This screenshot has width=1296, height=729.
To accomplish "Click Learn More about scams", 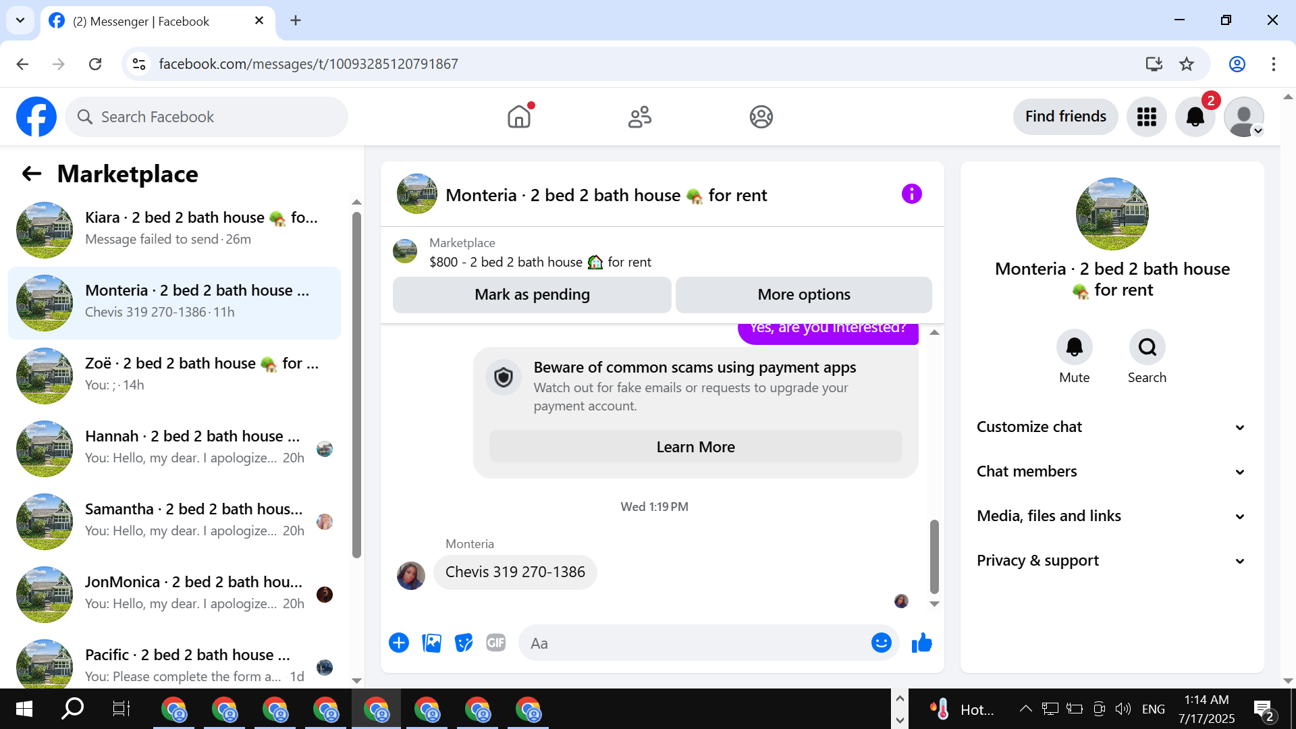I will pos(695,448).
